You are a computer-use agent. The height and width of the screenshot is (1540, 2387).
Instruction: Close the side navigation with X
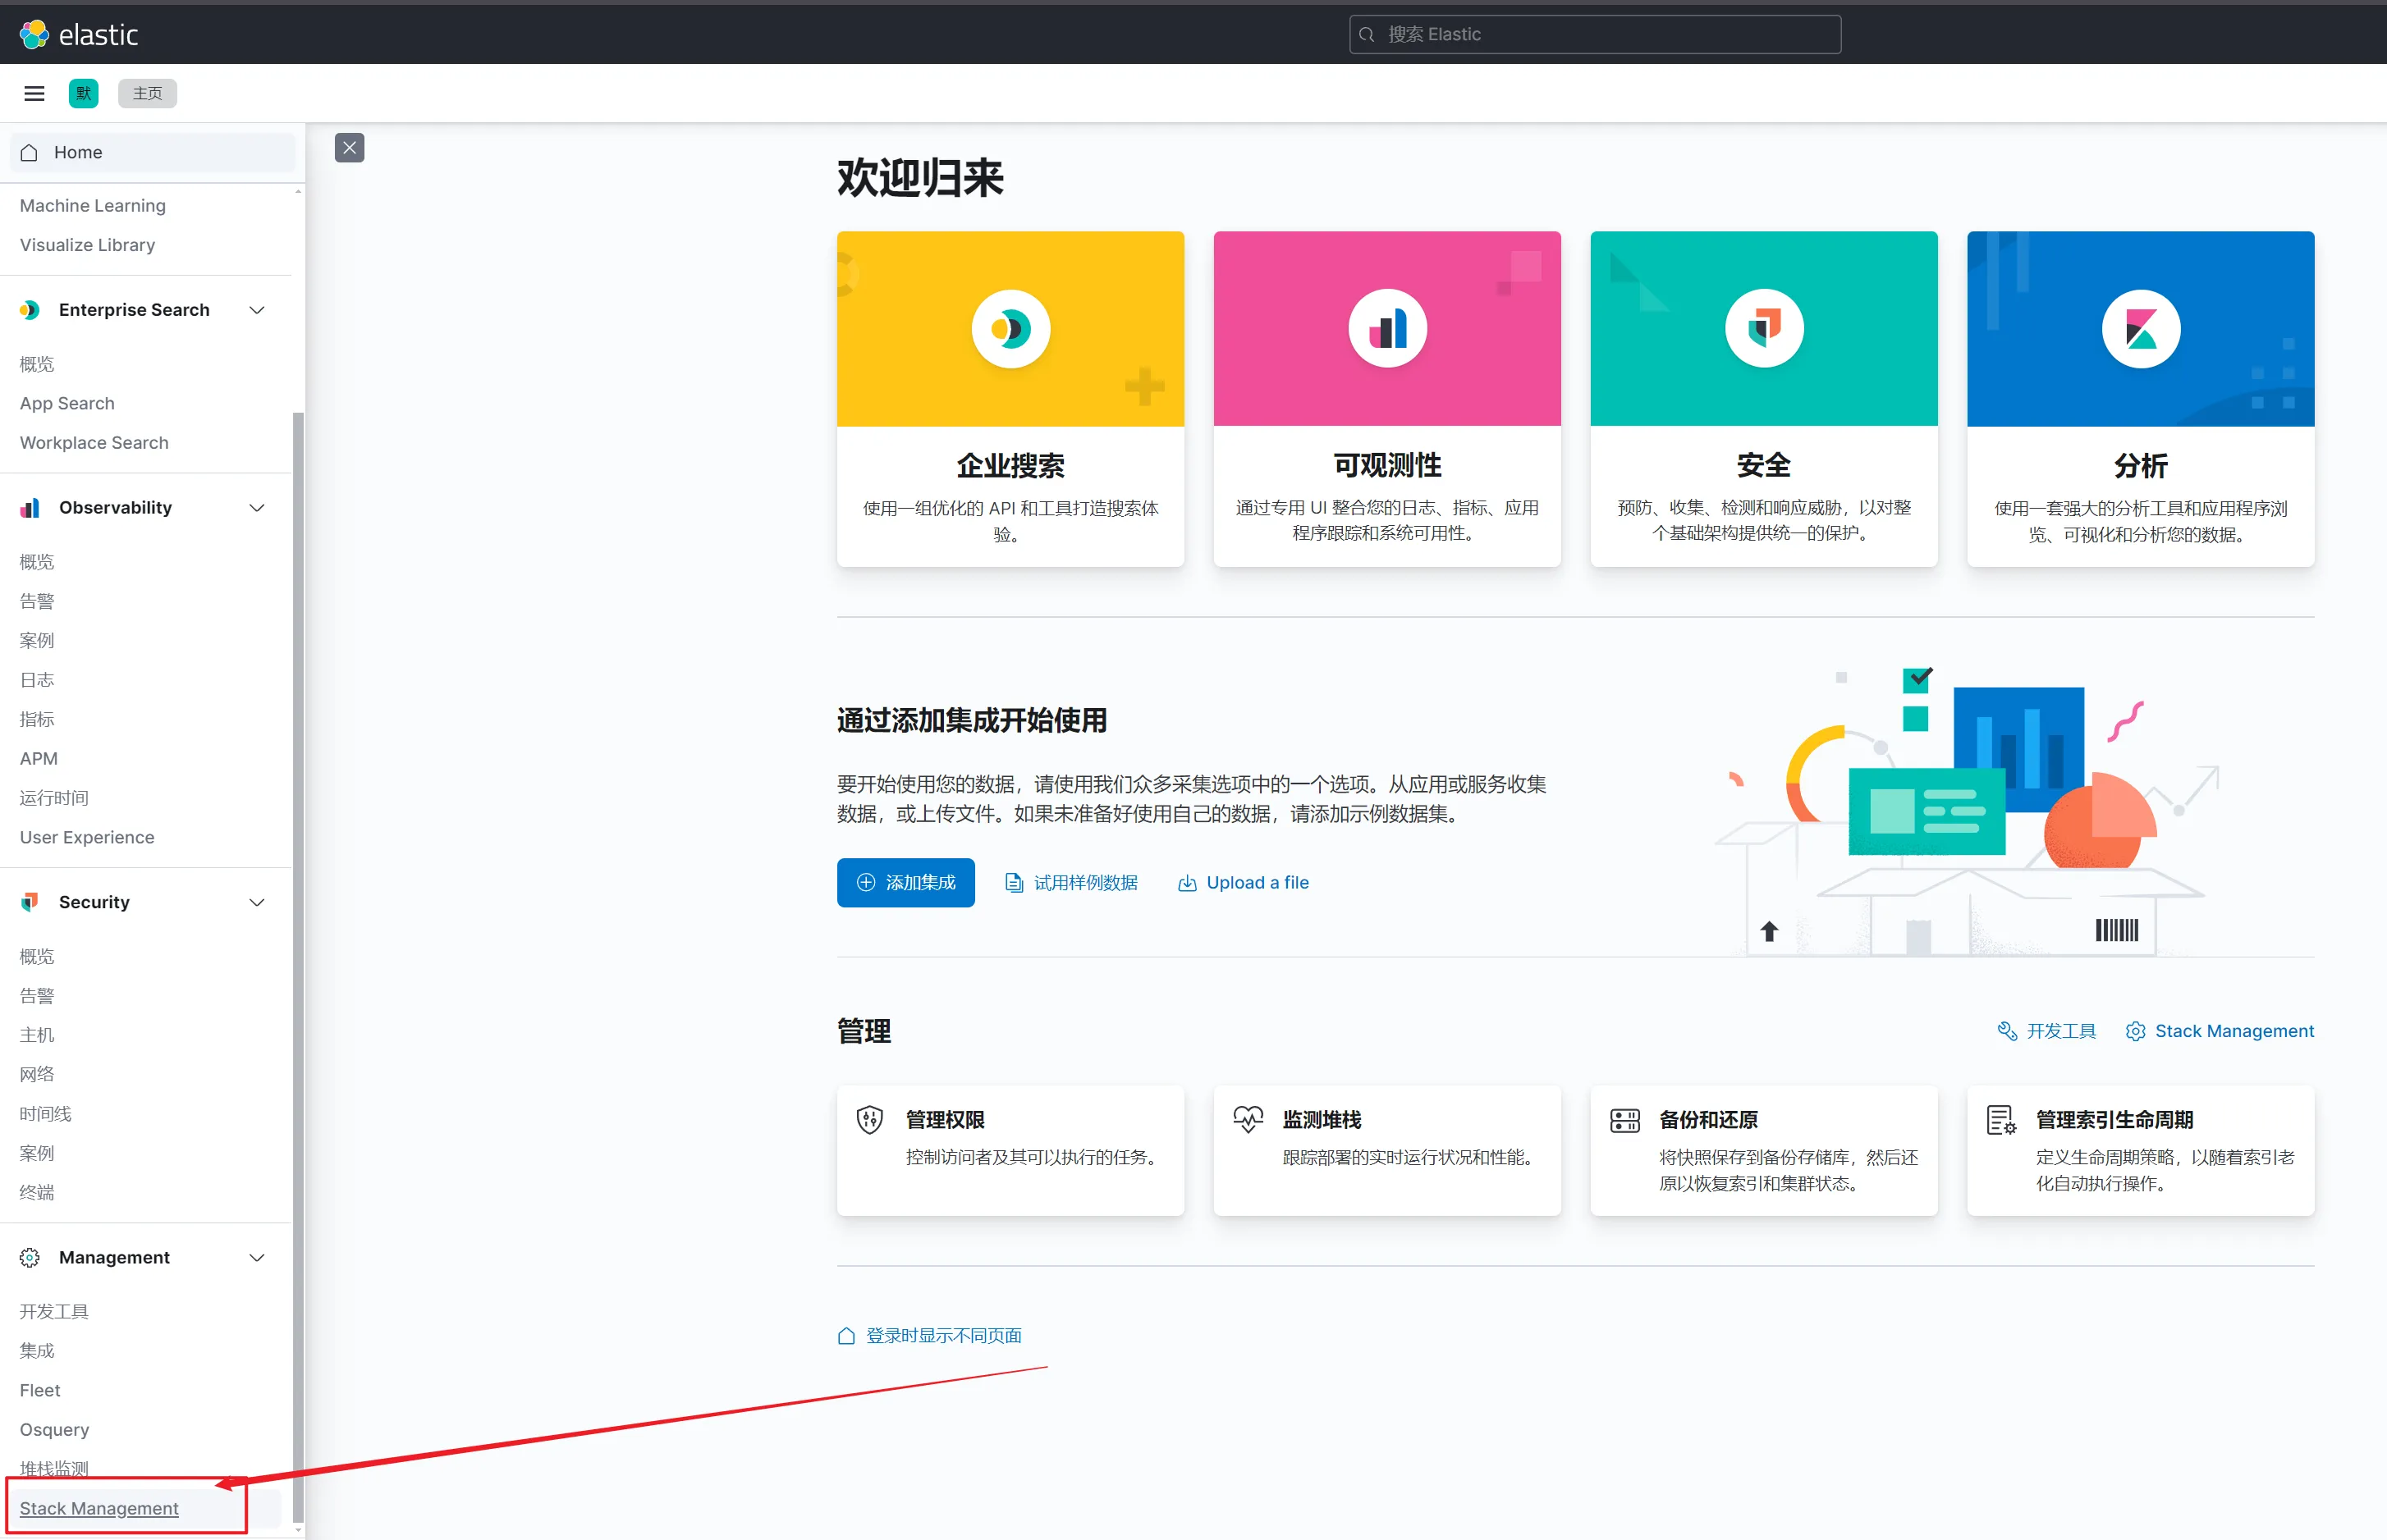[x=349, y=148]
